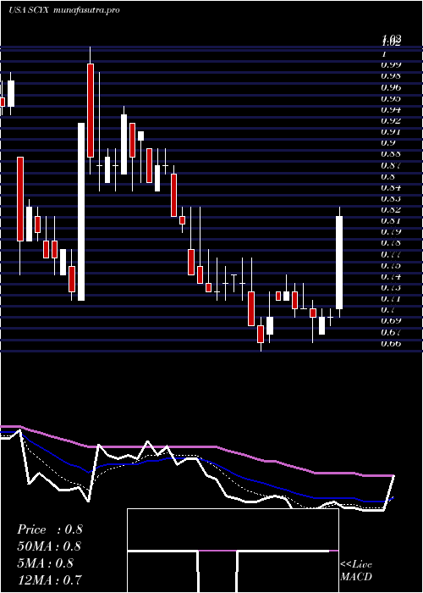Click the 0.66 price axis label
The width and height of the screenshot is (423, 593).
click(x=391, y=343)
